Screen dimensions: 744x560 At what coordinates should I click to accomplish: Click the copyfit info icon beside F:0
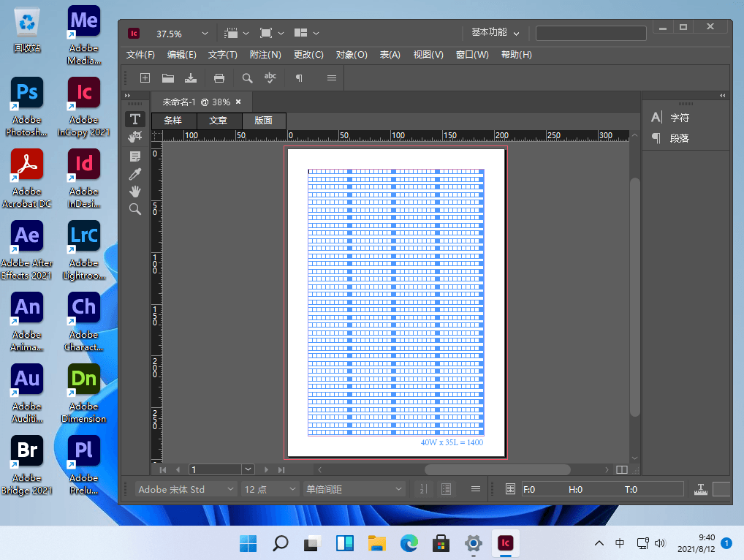[510, 489]
